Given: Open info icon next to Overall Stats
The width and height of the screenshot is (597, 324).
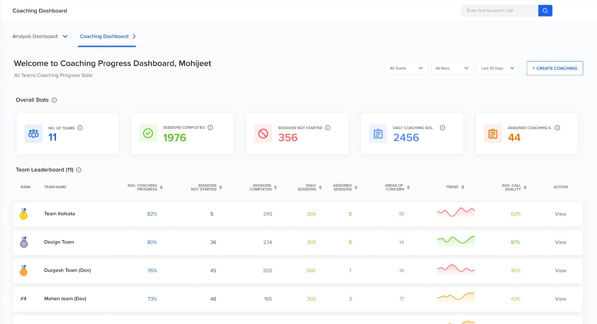Looking at the screenshot, I should (x=54, y=100).
